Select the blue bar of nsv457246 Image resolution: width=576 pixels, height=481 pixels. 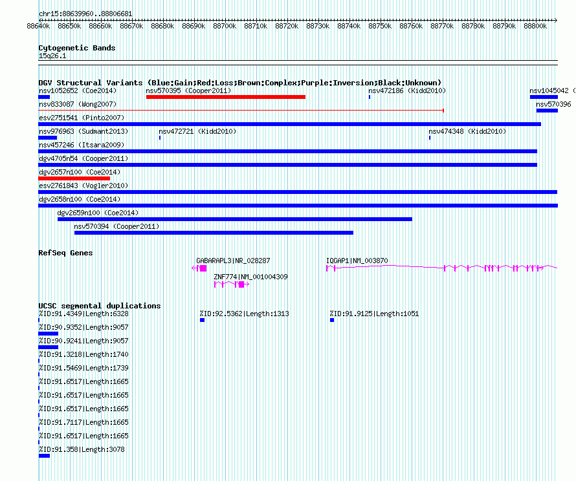(x=287, y=151)
